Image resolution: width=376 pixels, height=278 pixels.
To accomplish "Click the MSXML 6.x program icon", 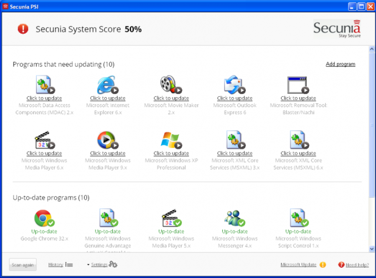I will (299, 140).
